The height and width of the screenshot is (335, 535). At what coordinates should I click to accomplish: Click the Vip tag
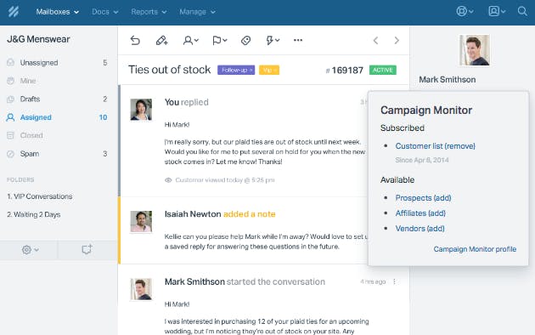click(x=269, y=70)
